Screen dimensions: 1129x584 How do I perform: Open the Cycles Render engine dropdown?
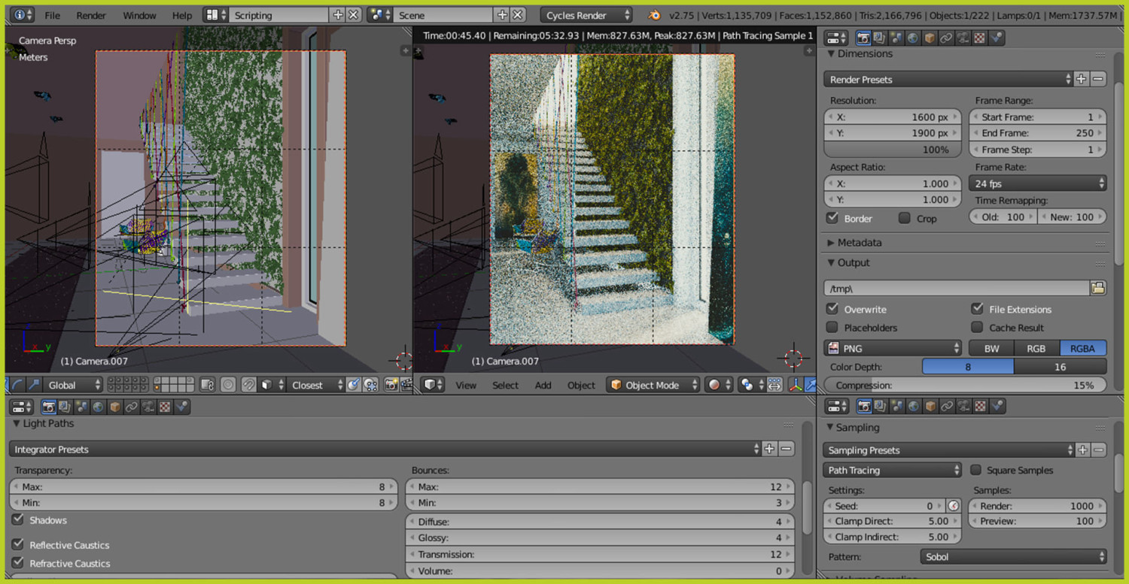(586, 14)
